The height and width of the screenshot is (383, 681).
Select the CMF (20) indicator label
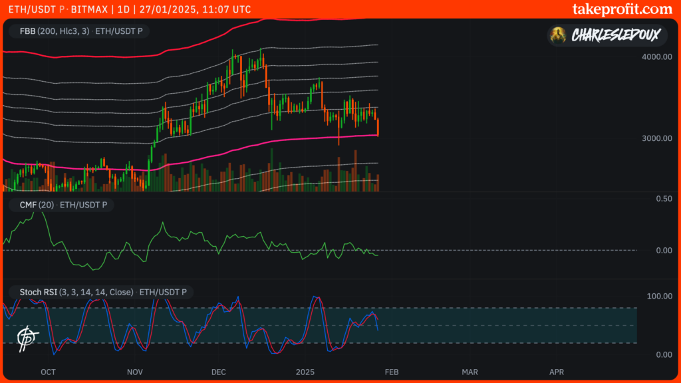37,205
